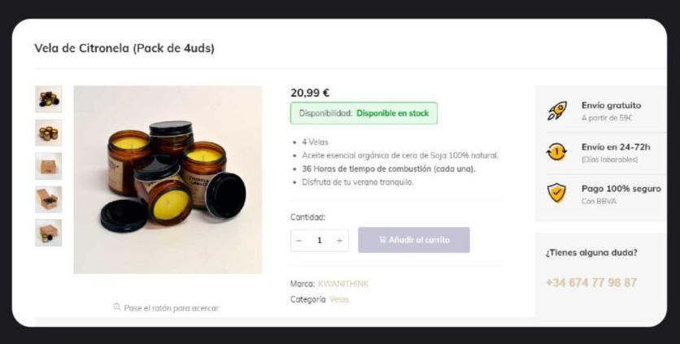Click the cart icon in Añadir al carrito
The image size is (680, 344).
click(x=382, y=239)
